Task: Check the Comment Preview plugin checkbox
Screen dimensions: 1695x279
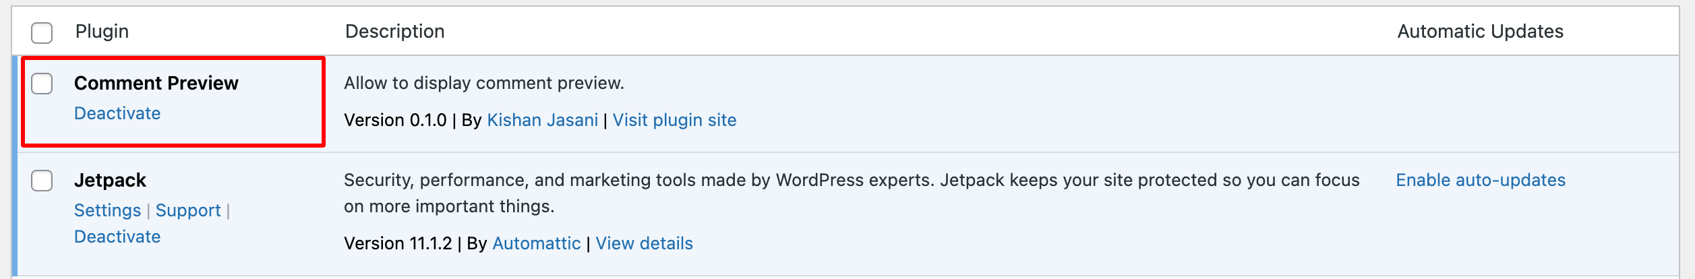Action: click(42, 84)
